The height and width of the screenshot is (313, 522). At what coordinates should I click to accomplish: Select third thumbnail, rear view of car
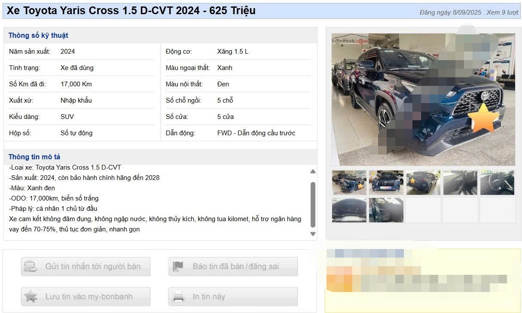(x=423, y=182)
